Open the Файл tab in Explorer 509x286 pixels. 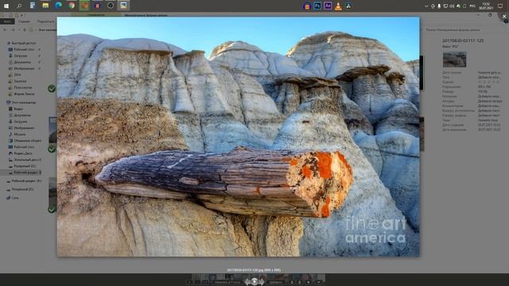[7, 21]
